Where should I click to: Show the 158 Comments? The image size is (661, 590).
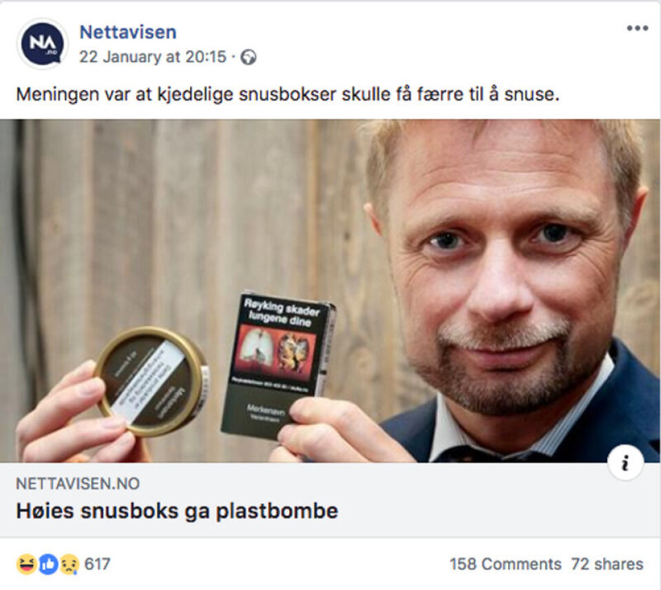click(505, 564)
